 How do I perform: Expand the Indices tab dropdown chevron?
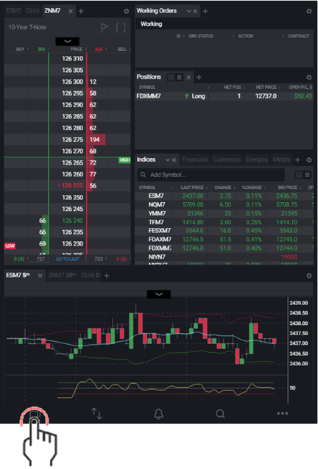pos(168,160)
